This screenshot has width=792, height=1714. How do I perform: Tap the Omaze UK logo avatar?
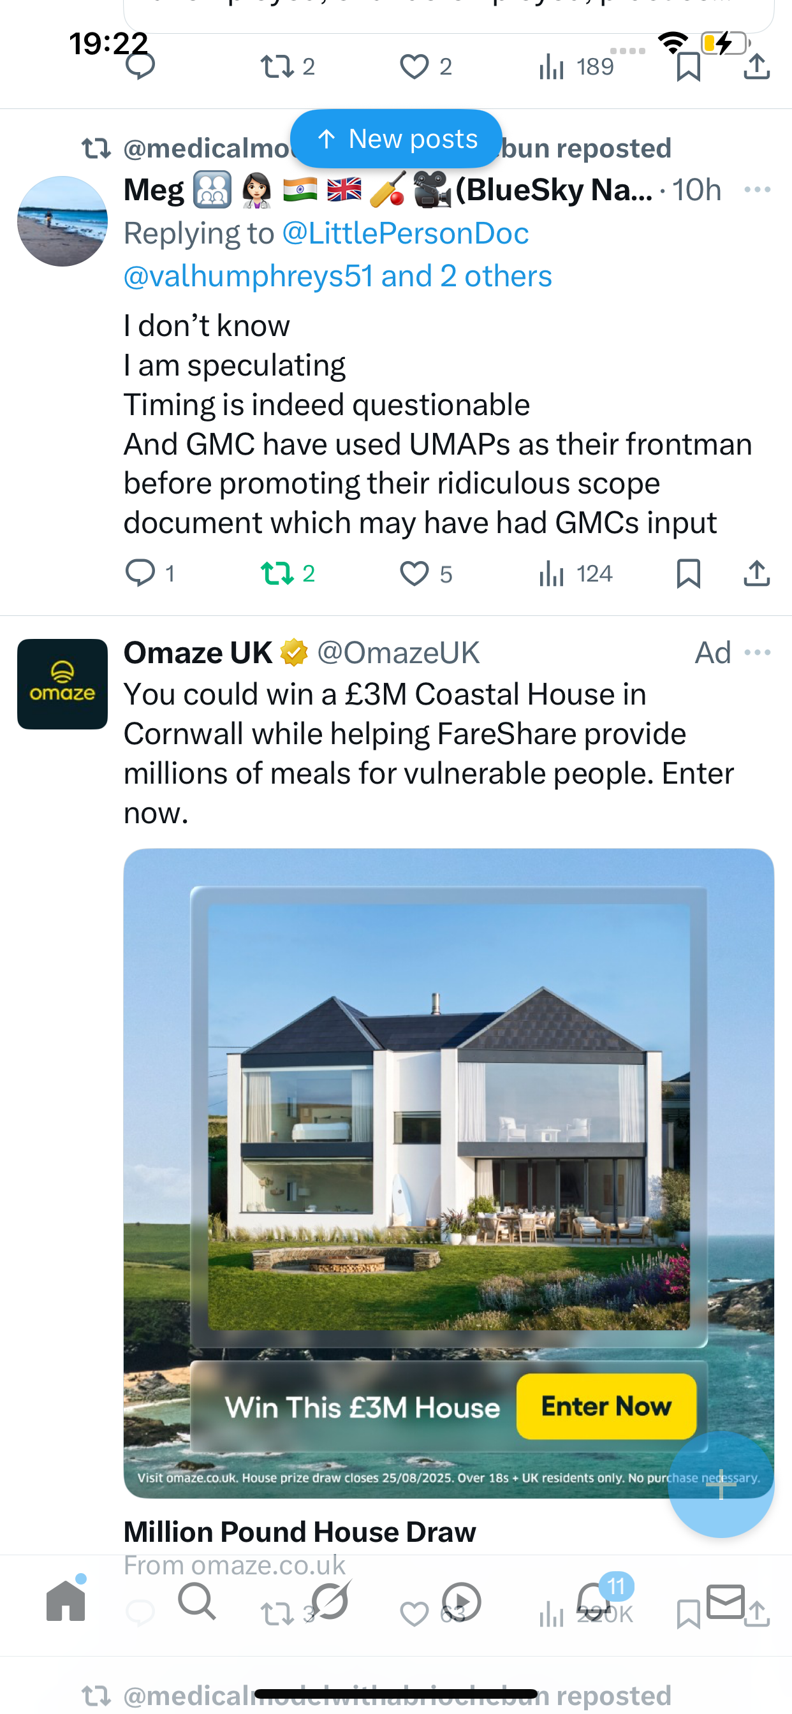click(x=62, y=684)
